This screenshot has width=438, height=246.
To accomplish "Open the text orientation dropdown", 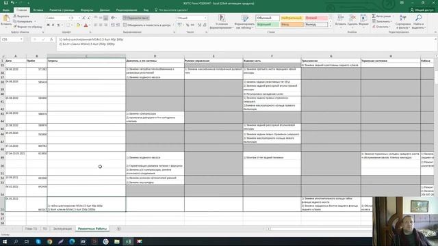I will (113, 18).
